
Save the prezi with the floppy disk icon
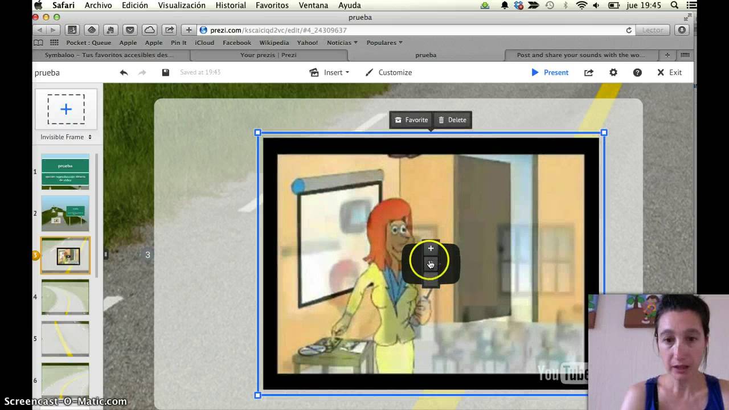click(165, 72)
